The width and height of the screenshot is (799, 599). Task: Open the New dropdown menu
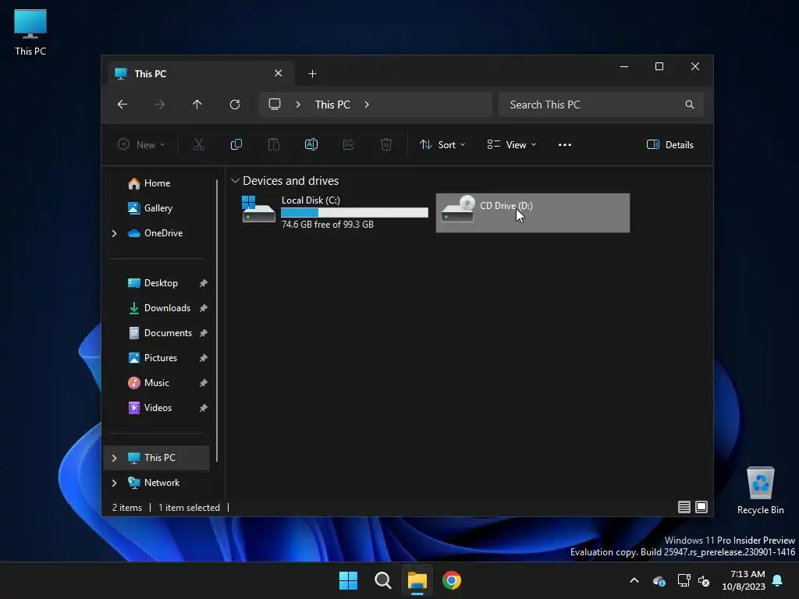(141, 144)
